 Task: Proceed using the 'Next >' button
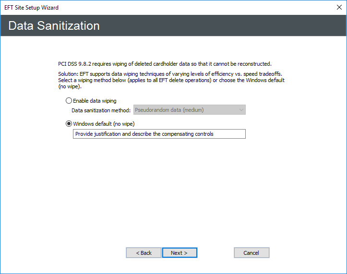(x=179, y=253)
